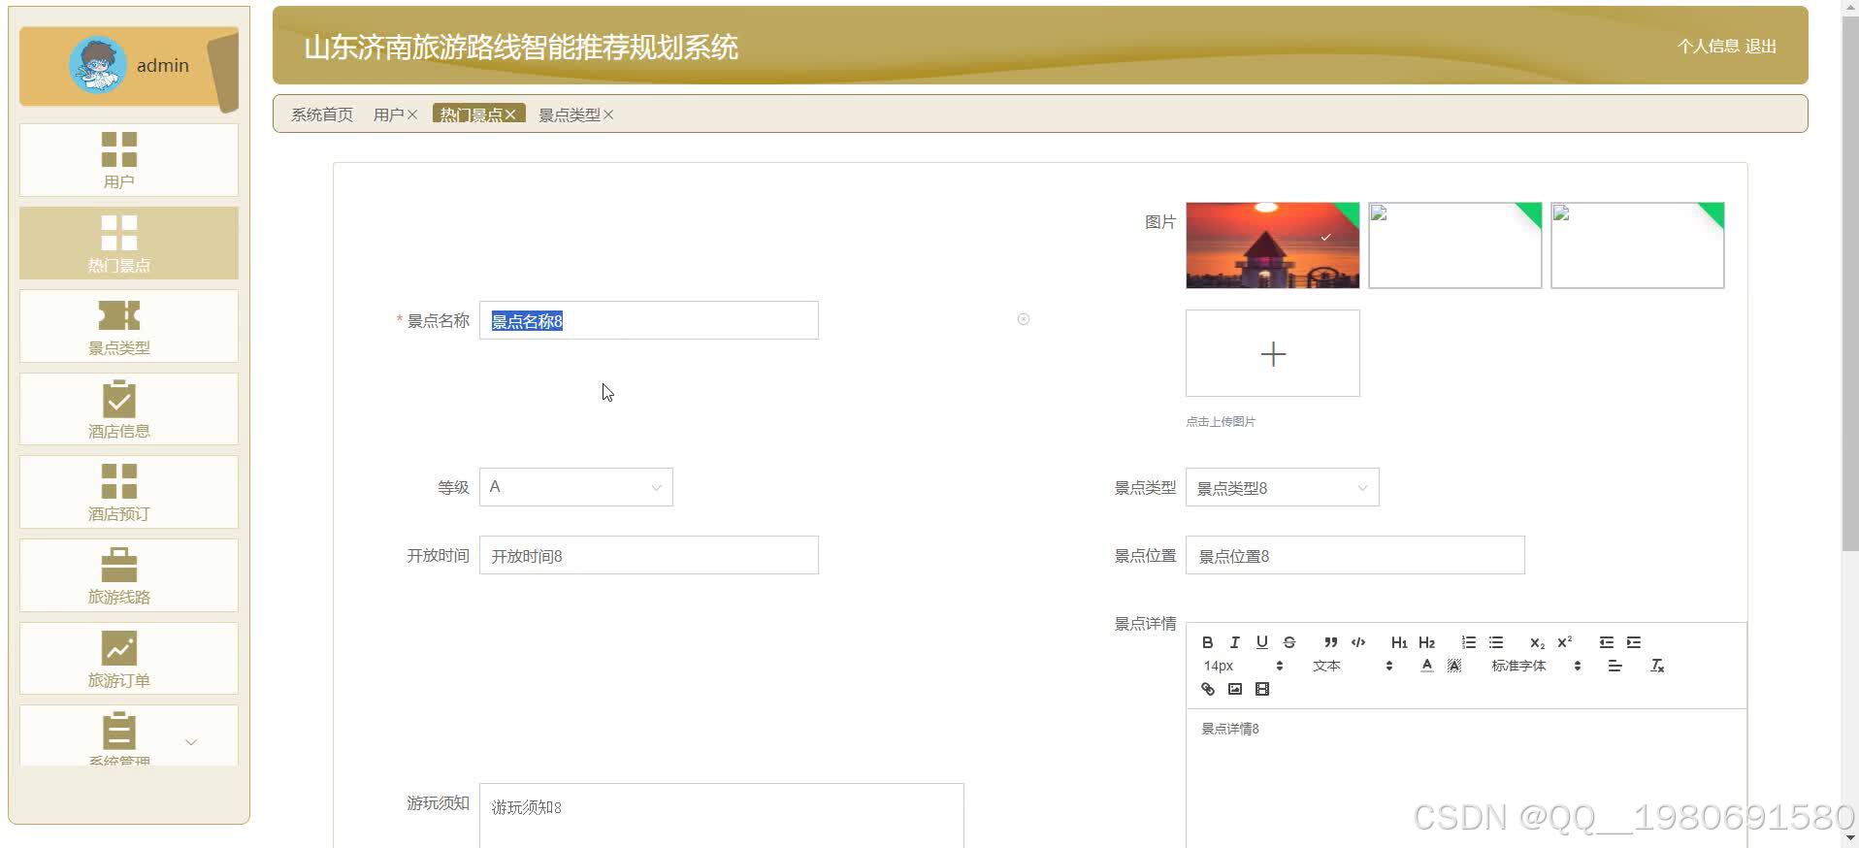Toggle italic formatting in editor
Image resolution: width=1859 pixels, height=848 pixels.
pyautogui.click(x=1234, y=642)
